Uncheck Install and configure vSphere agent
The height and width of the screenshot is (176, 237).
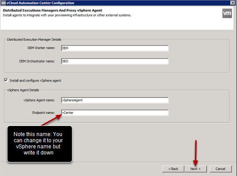(x=6, y=80)
